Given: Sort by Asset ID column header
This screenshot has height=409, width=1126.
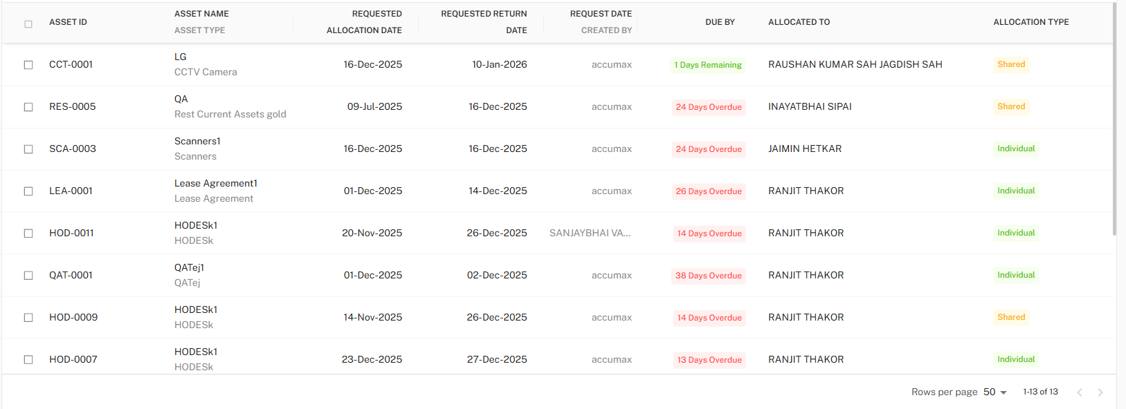Looking at the screenshot, I should click(x=68, y=22).
